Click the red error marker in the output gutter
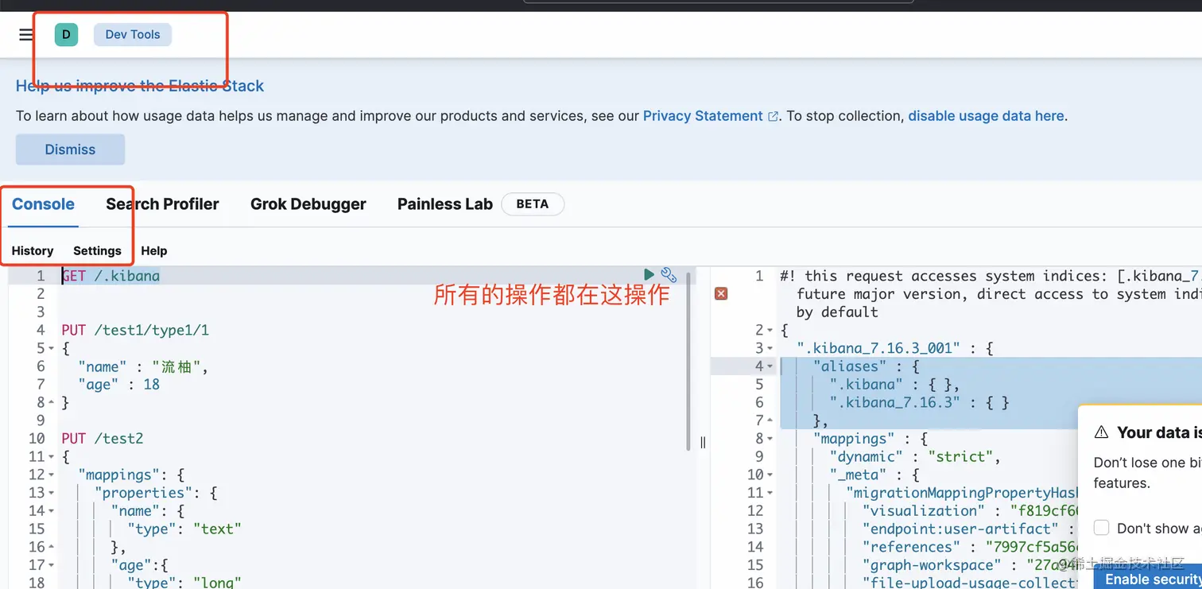1202x589 pixels. pyautogui.click(x=721, y=294)
